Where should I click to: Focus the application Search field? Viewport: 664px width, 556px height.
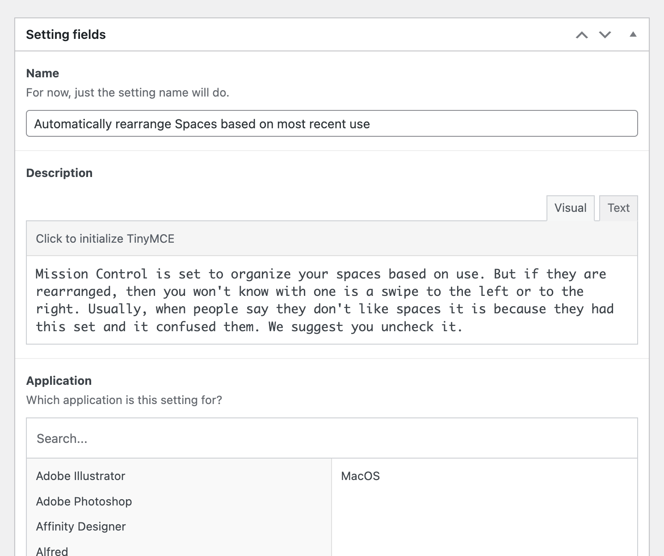[x=332, y=438]
